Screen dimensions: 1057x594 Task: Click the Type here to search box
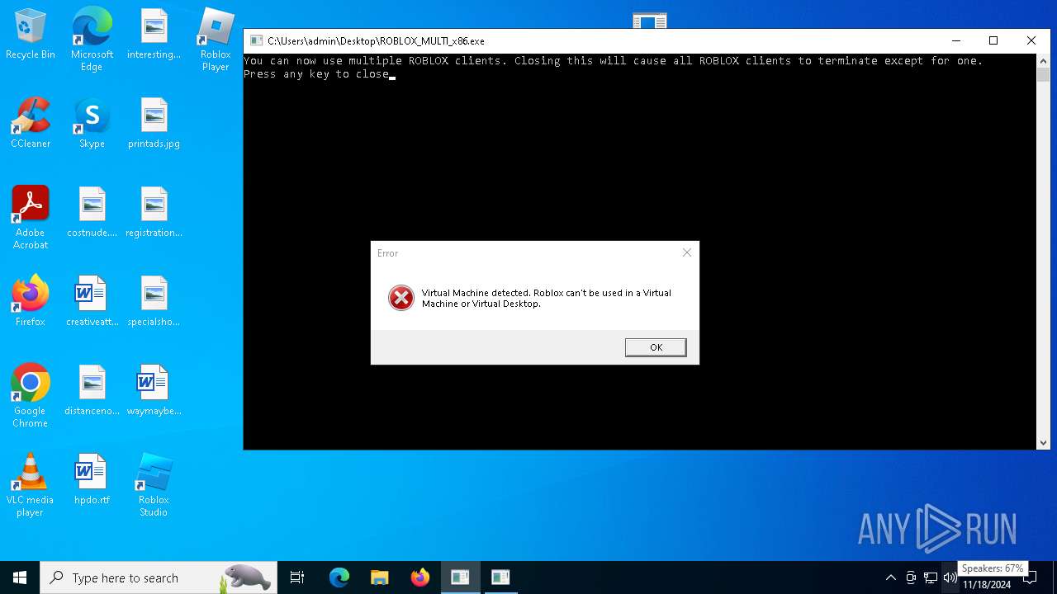(159, 577)
